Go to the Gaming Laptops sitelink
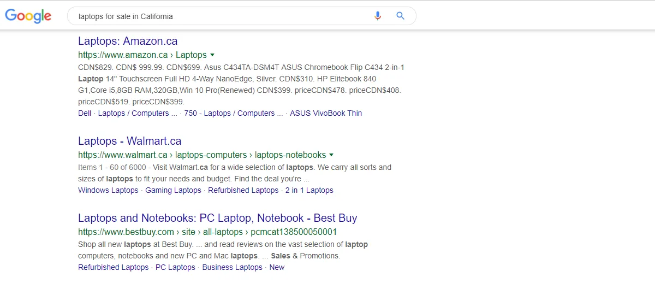 coord(173,190)
